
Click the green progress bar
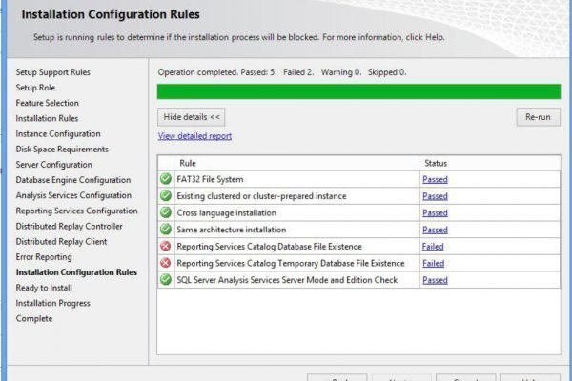coord(358,91)
